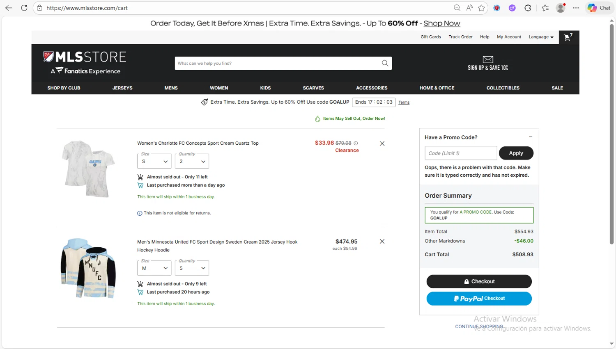Expand the Language dropdown
The image size is (616, 349).
[541, 37]
